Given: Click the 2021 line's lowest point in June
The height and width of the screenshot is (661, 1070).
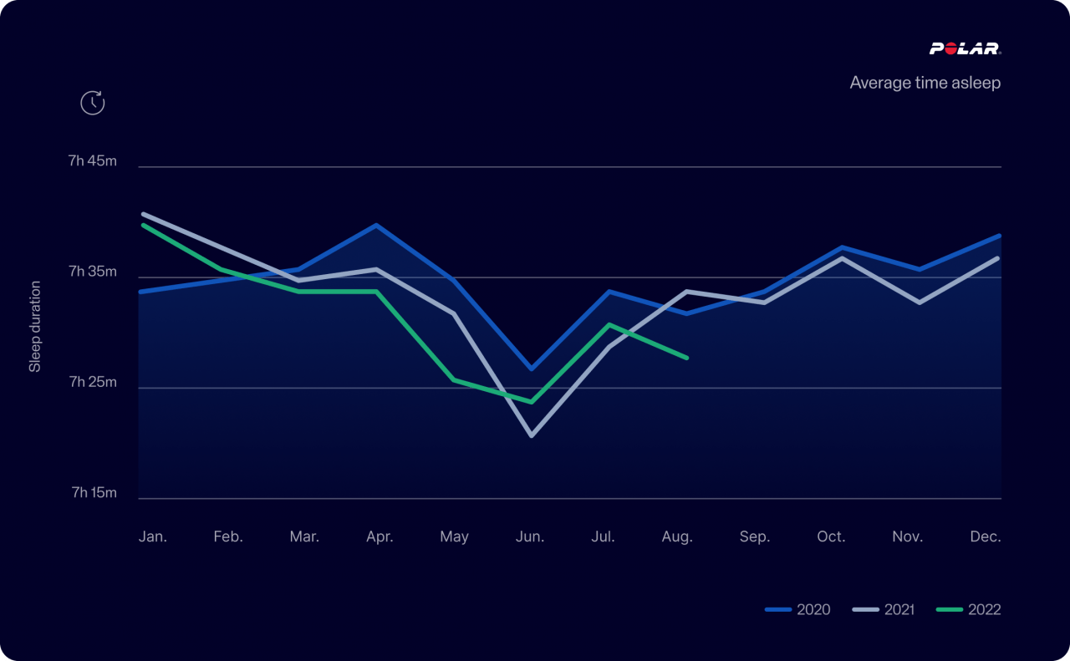Looking at the screenshot, I should coord(532,435).
